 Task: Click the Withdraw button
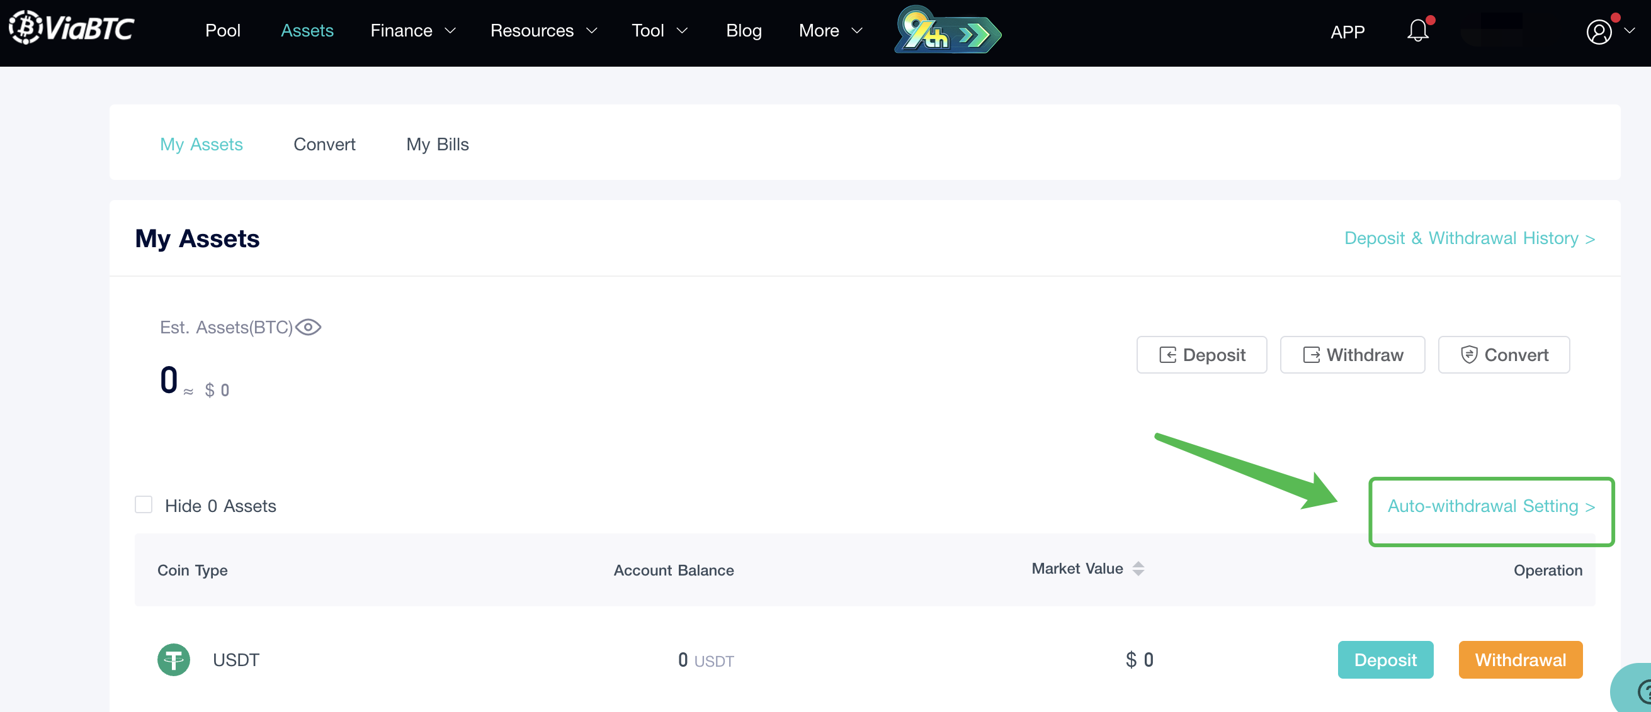[x=1353, y=355]
